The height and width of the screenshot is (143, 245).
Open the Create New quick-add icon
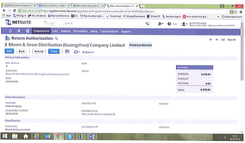click(x=160, y=24)
